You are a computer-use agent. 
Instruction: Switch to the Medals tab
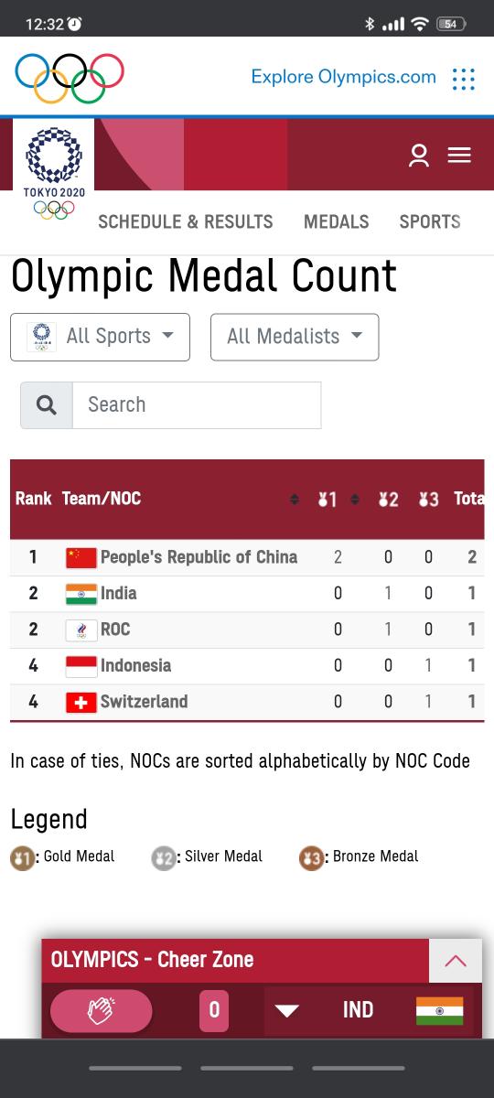tap(337, 221)
